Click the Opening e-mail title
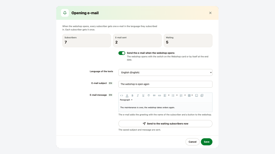 tap(85, 13)
